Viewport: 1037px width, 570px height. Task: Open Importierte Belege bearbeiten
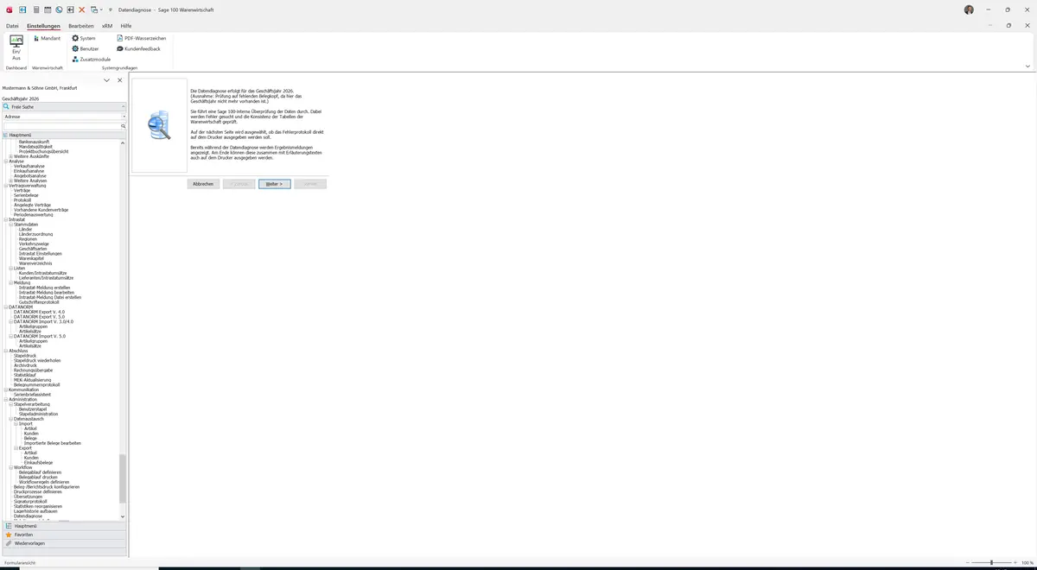coord(53,443)
